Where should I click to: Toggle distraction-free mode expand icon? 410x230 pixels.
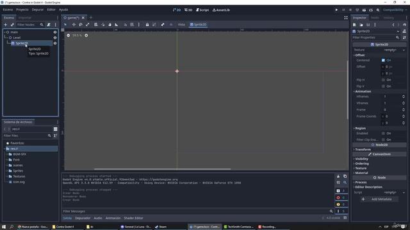pos(346,18)
